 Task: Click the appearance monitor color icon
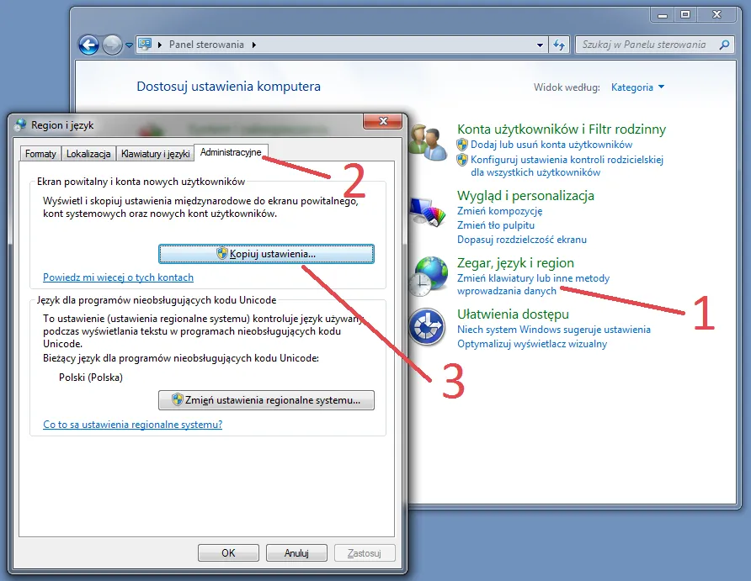click(428, 213)
